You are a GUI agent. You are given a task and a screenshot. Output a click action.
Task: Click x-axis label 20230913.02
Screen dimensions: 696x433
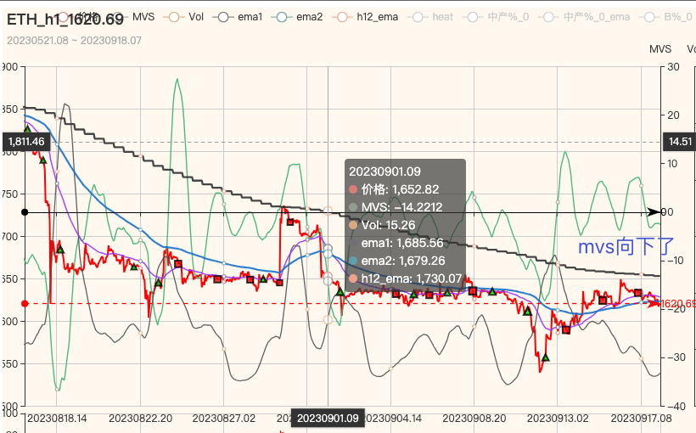558,419
